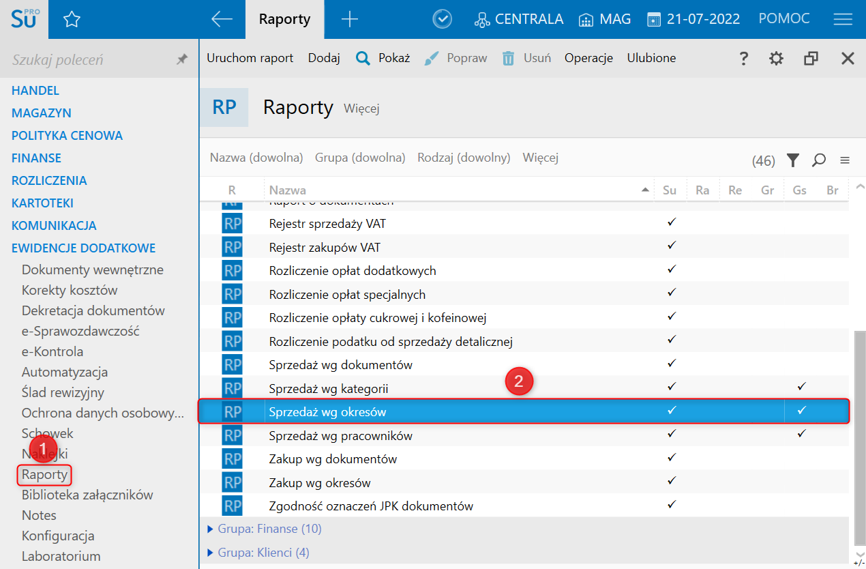Sort by the Nazwa column header

point(459,190)
